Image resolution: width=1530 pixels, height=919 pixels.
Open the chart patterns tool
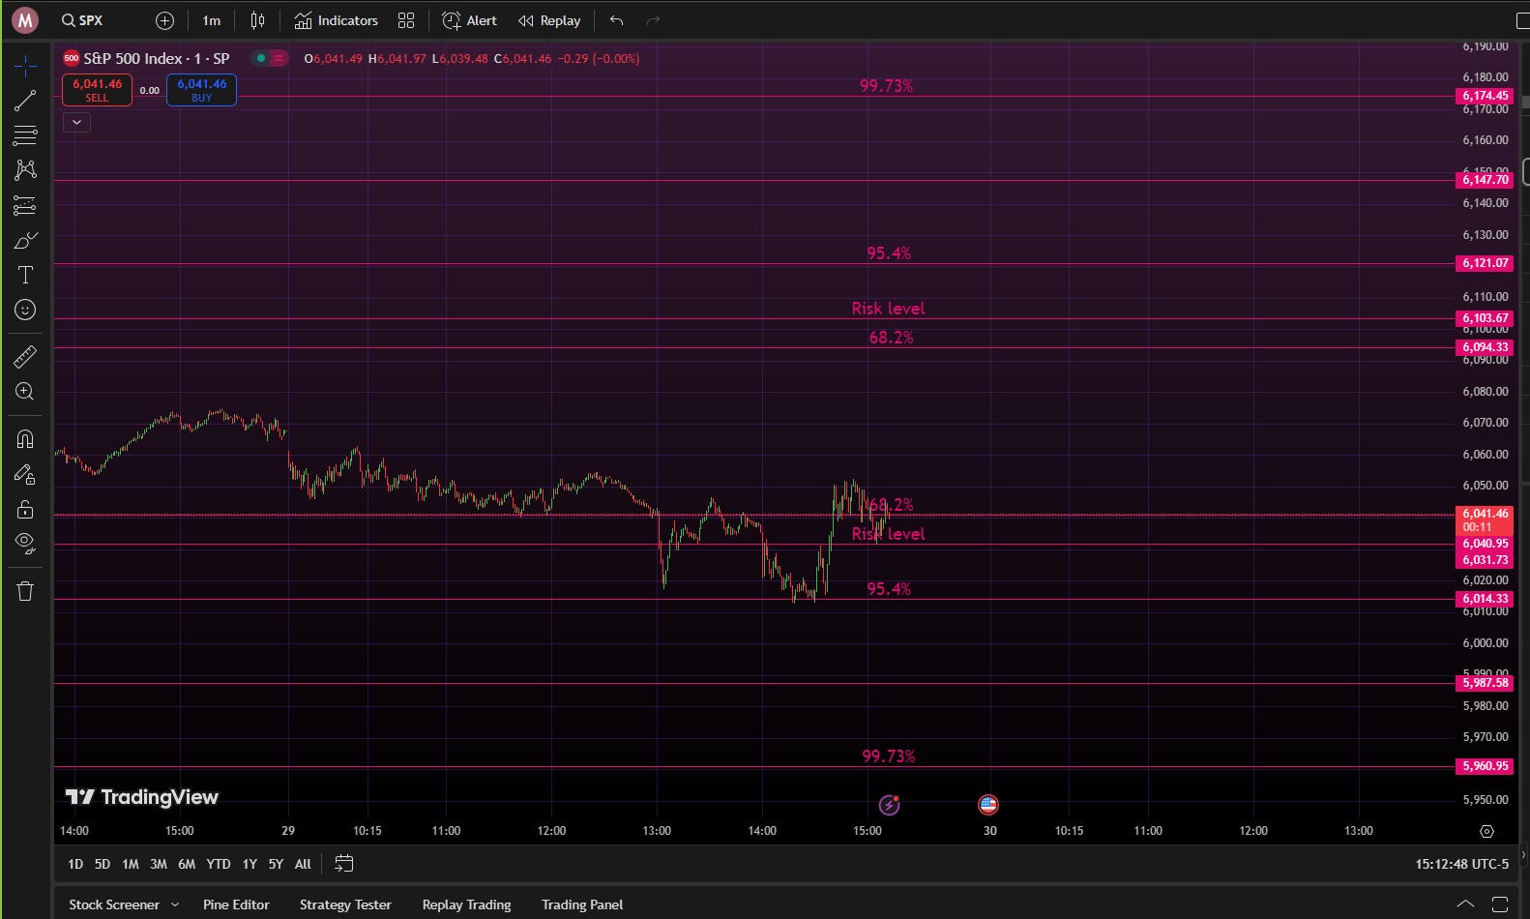(x=25, y=170)
